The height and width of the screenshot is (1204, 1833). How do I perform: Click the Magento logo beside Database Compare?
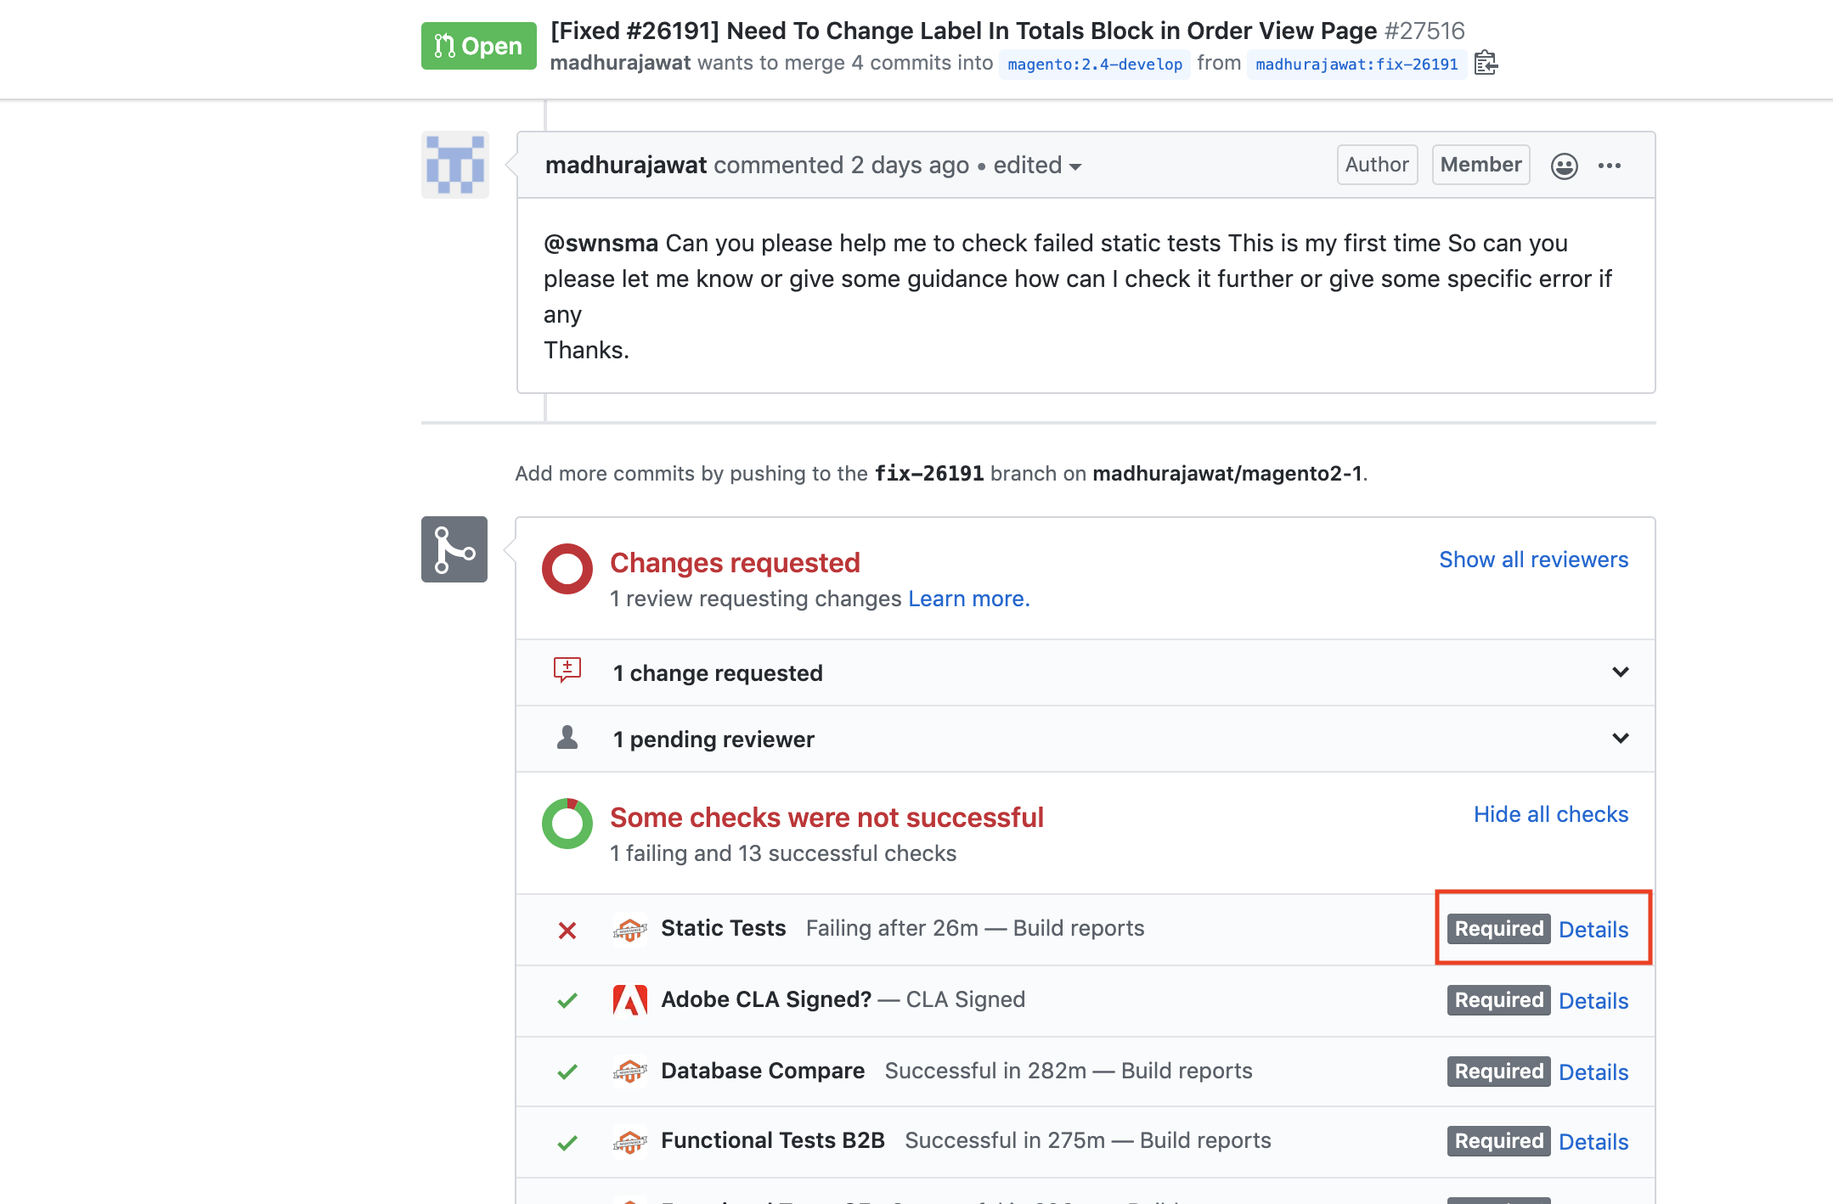pyautogui.click(x=629, y=1072)
